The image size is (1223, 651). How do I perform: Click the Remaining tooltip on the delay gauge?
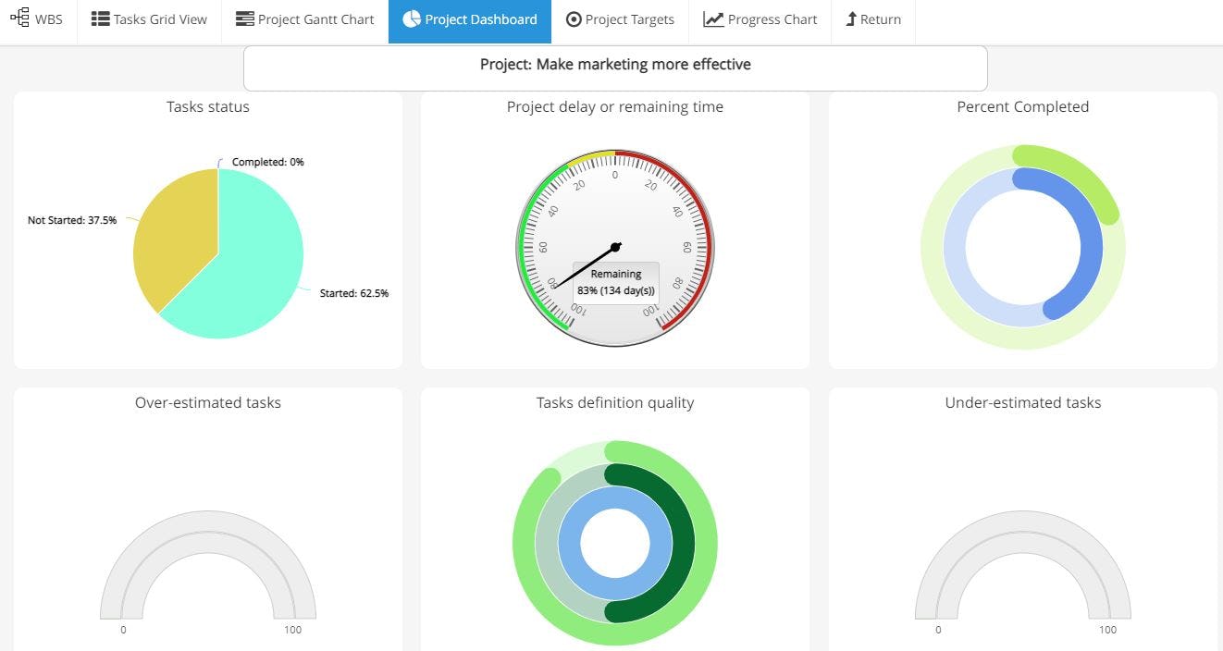tap(615, 282)
